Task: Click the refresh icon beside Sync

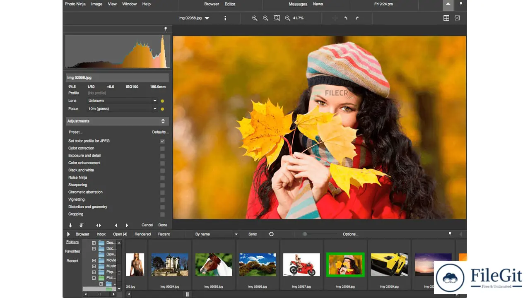Action: click(271, 234)
